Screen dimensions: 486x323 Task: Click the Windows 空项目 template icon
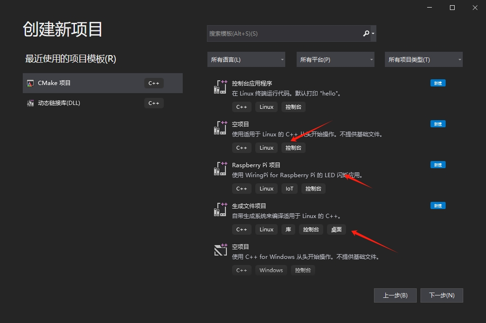click(x=220, y=250)
